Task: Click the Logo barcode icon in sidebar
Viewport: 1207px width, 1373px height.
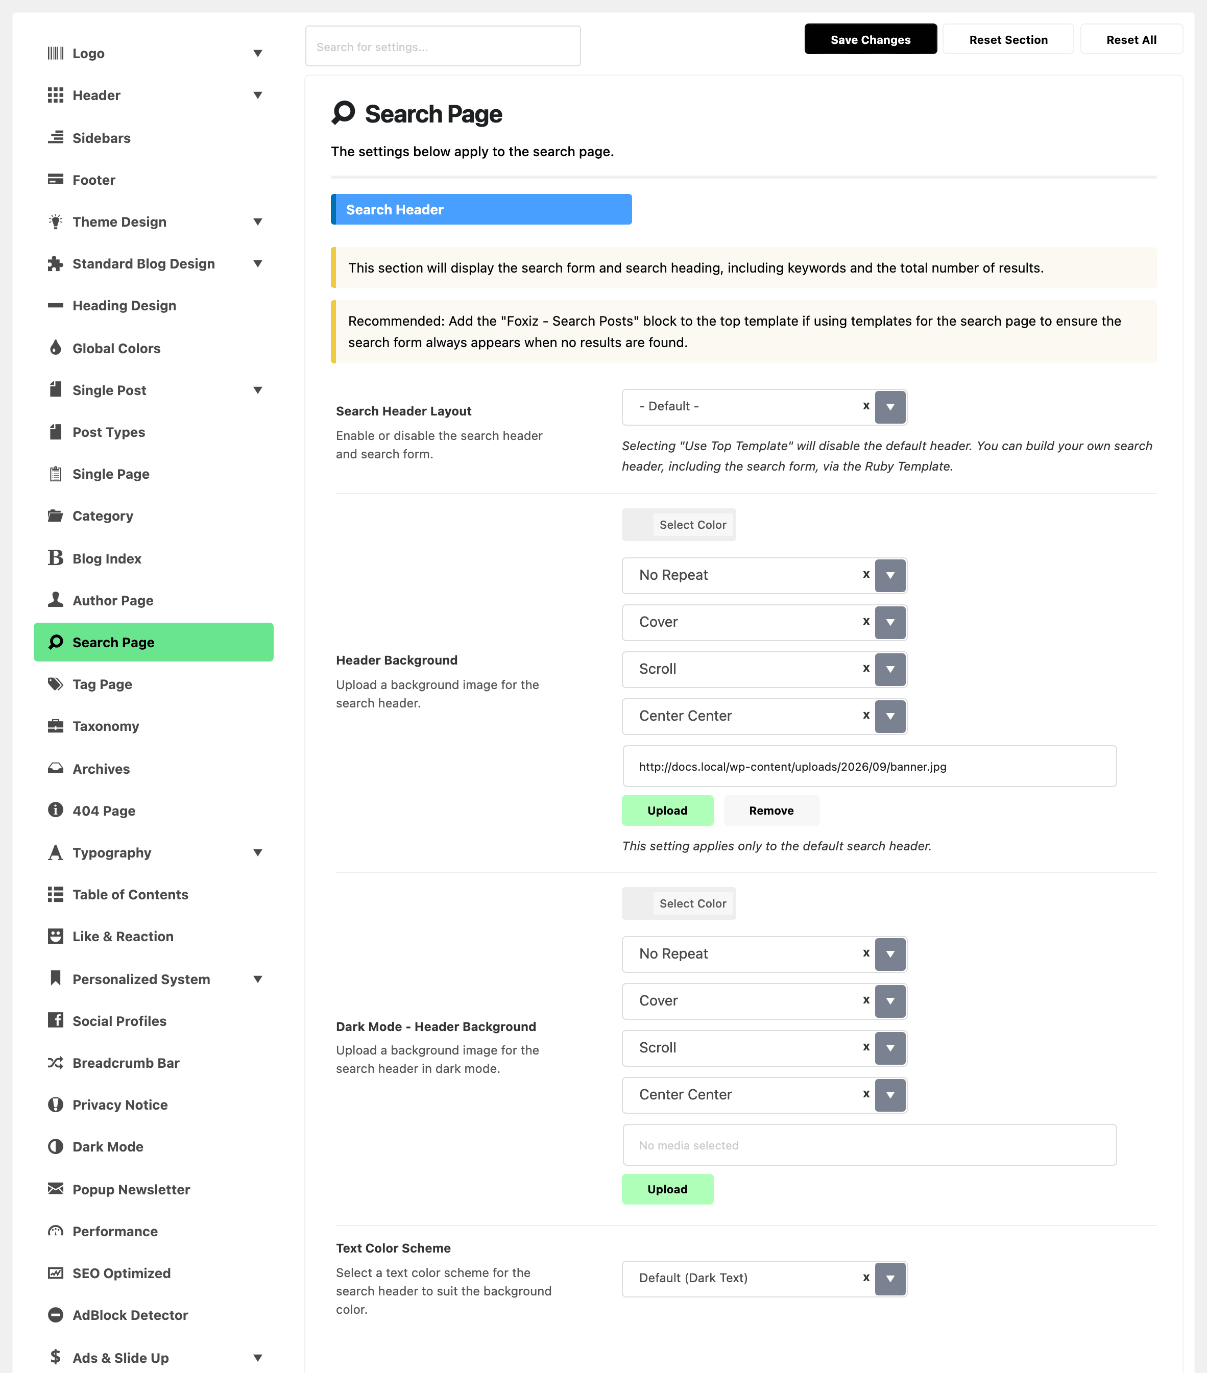Action: tap(55, 53)
